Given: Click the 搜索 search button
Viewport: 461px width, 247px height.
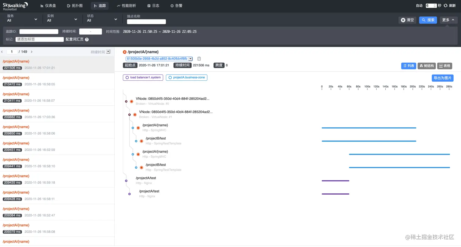Looking at the screenshot, I should [428, 20].
